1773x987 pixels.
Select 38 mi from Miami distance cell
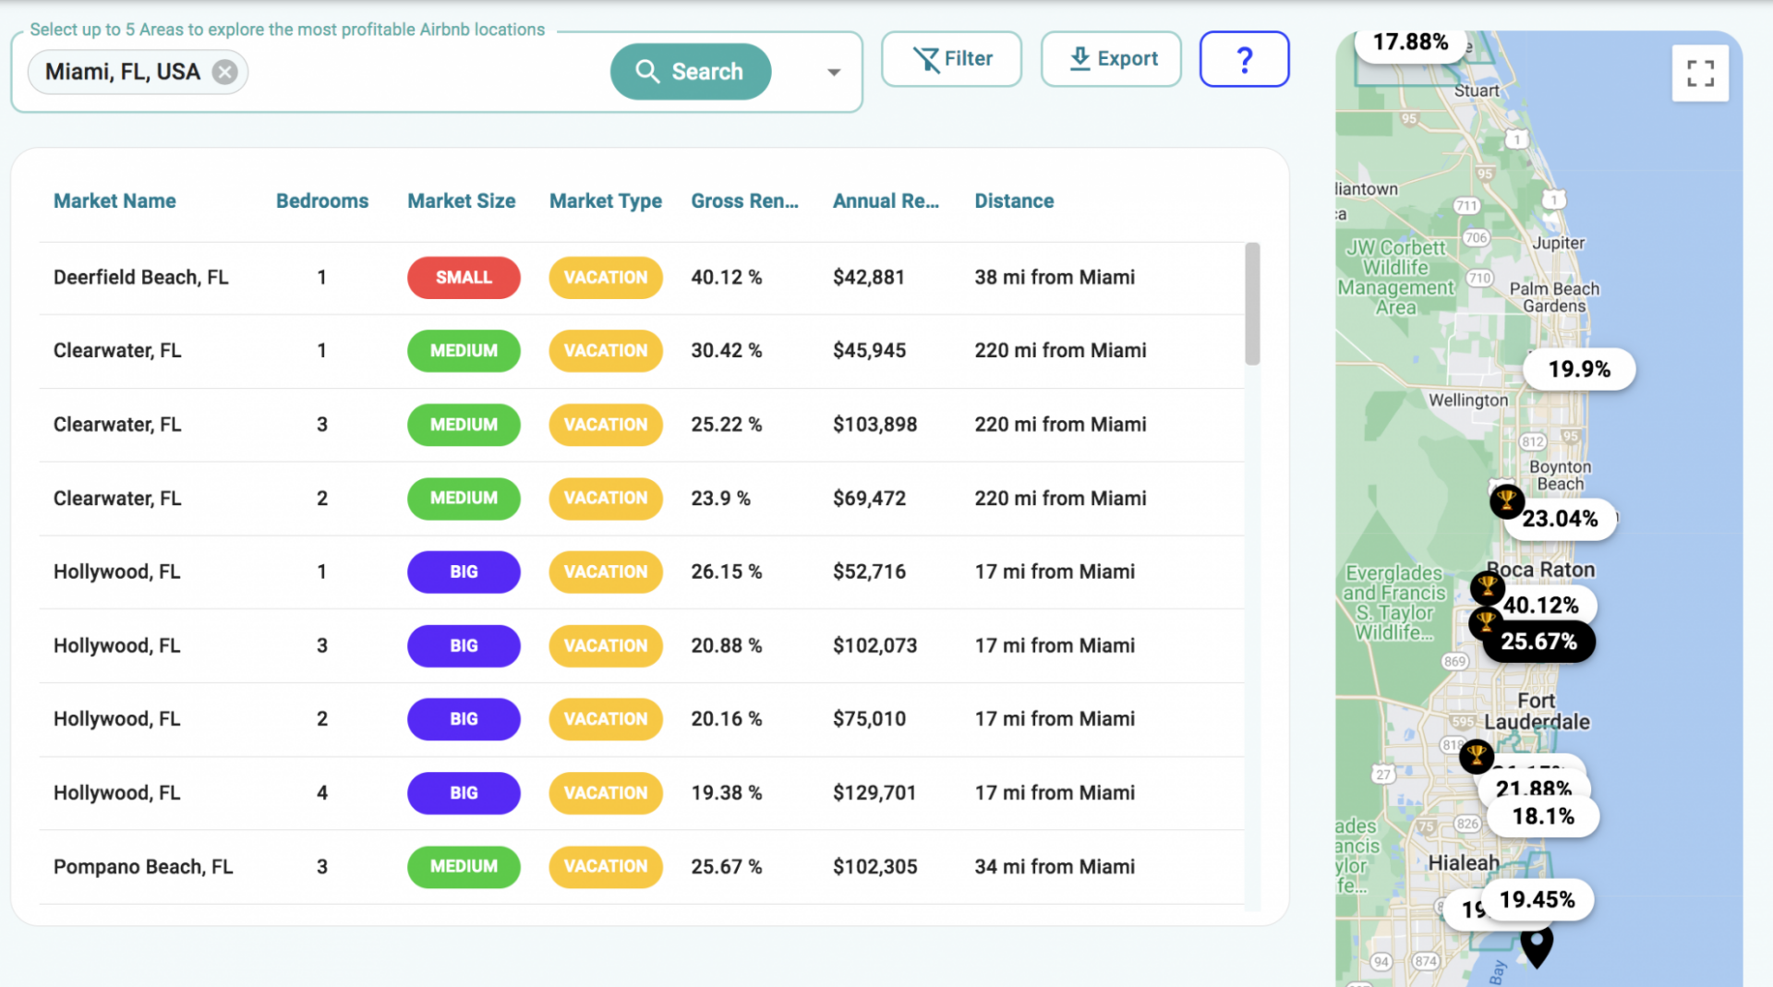[1055, 278]
